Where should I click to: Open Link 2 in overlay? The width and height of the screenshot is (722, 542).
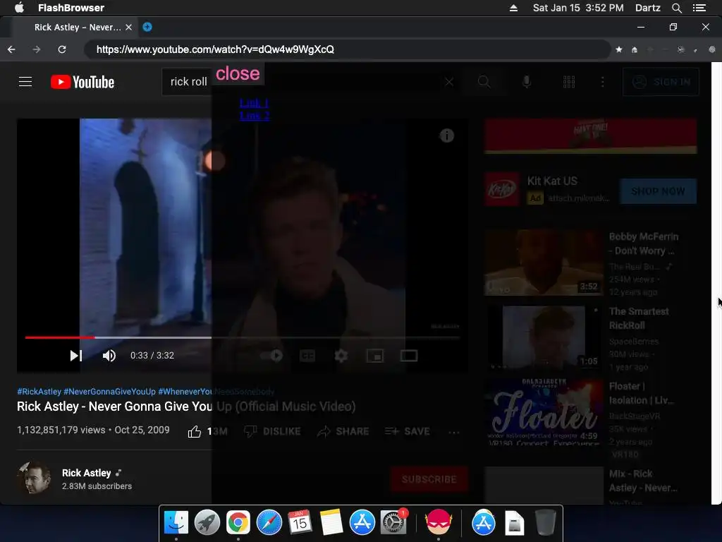254,116
